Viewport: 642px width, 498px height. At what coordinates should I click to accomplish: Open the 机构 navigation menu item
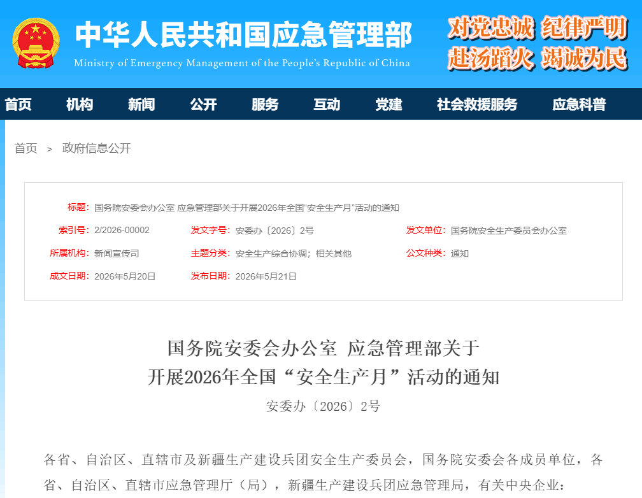pyautogui.click(x=80, y=104)
